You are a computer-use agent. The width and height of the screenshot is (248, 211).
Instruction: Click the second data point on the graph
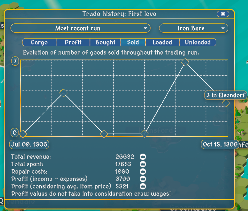coord(63,93)
